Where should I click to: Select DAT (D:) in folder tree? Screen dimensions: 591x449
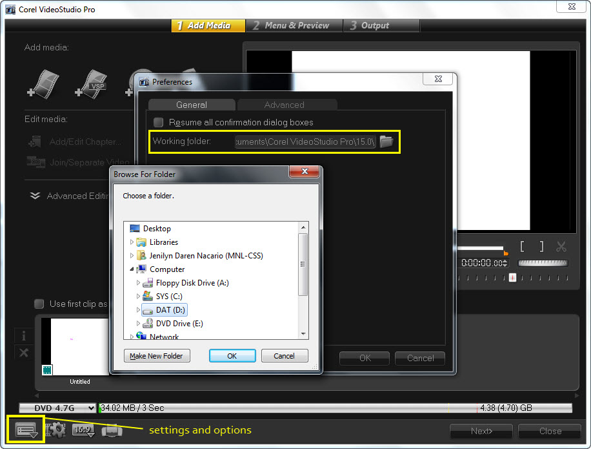point(165,309)
